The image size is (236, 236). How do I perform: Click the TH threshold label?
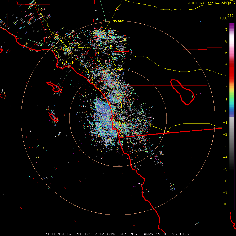pos(225,204)
